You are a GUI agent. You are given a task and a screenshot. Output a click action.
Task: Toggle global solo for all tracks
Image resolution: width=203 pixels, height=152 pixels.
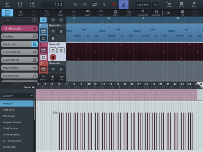click(61, 20)
